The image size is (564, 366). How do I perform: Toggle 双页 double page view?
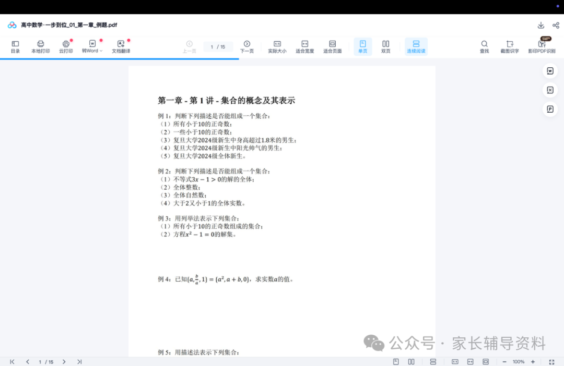[x=385, y=47]
